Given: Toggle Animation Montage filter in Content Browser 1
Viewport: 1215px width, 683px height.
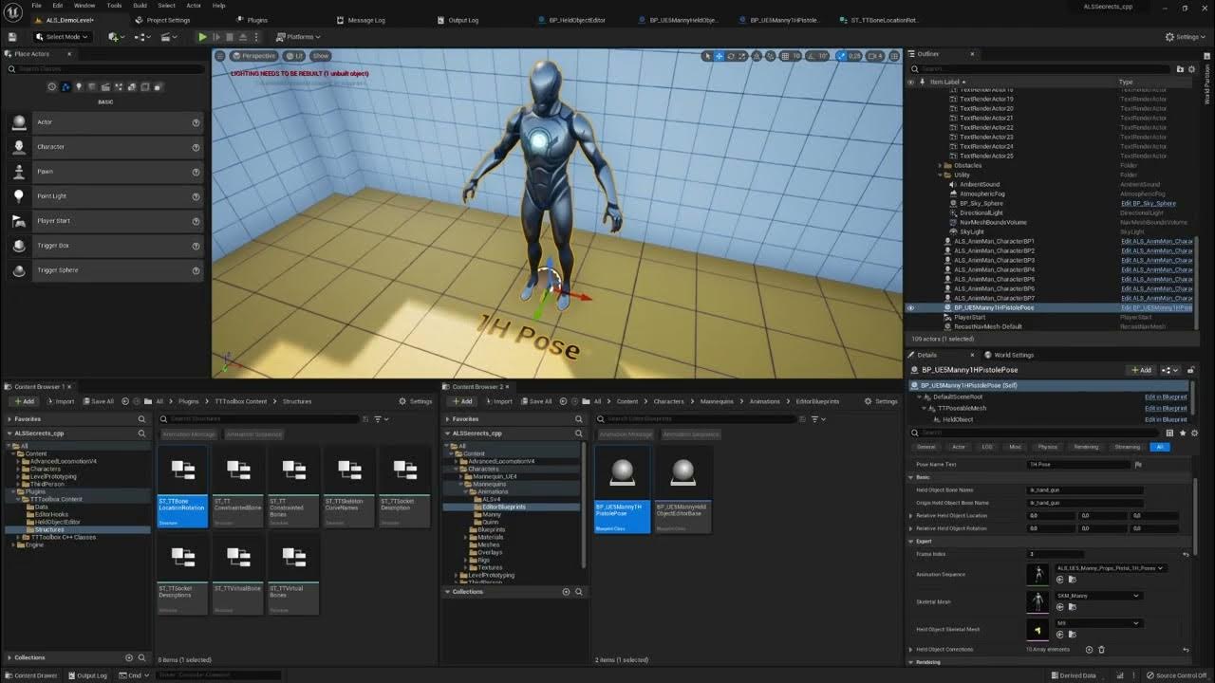Looking at the screenshot, I should click(189, 434).
